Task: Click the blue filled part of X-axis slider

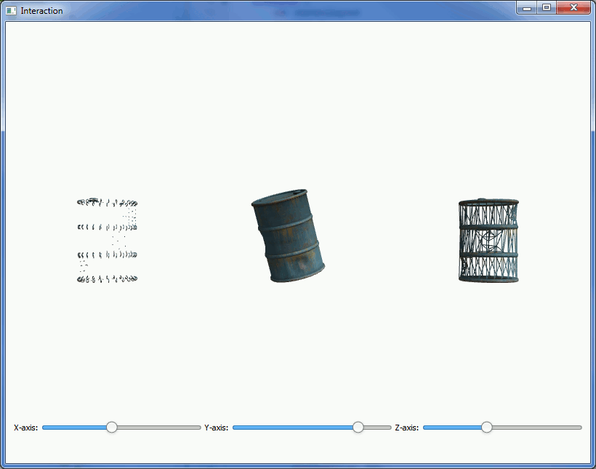Action: [x=74, y=428]
